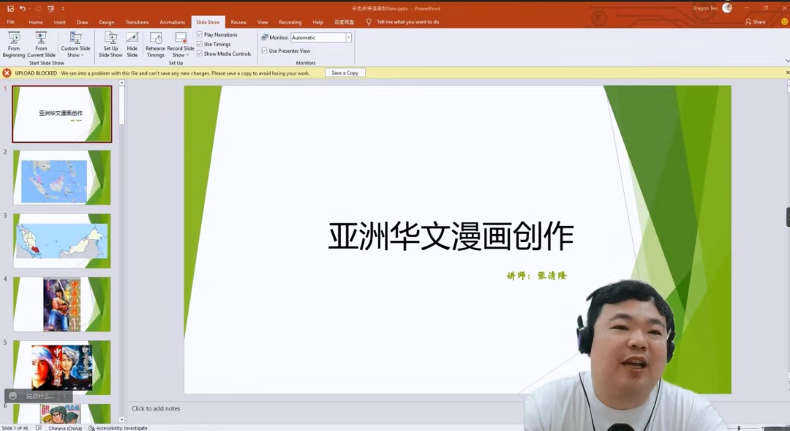This screenshot has width=790, height=431.
Task: Select the Slide Show tab
Action: (x=208, y=22)
